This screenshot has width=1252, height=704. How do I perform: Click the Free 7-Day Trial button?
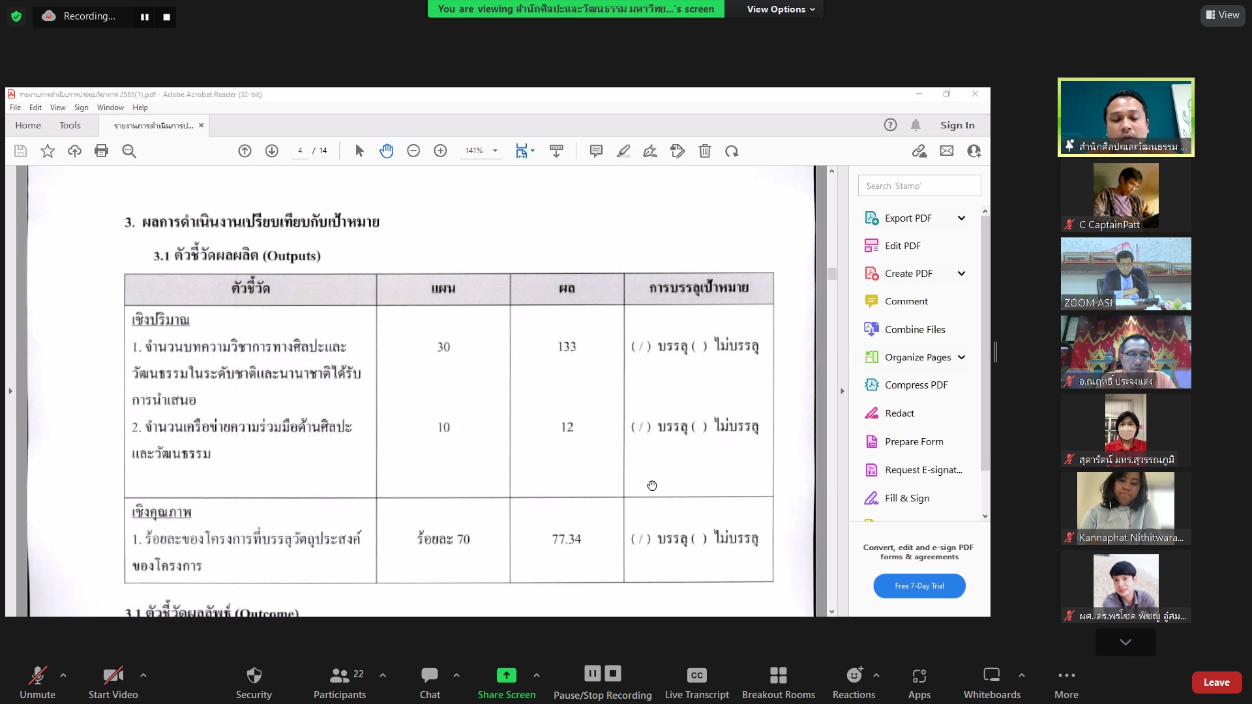[x=919, y=585]
